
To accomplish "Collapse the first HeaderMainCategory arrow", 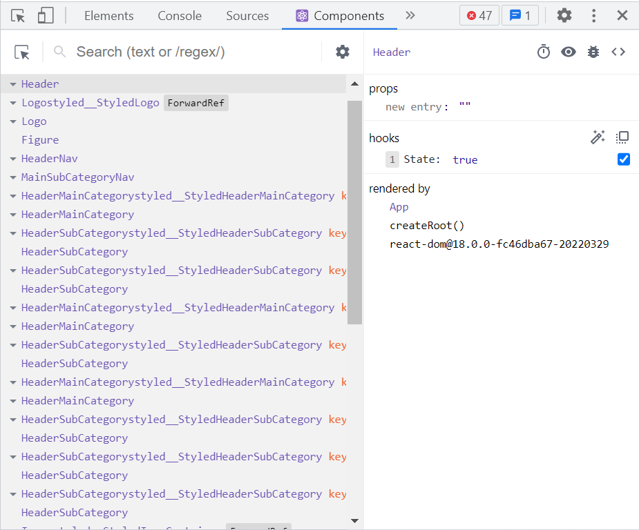I will pos(13,215).
